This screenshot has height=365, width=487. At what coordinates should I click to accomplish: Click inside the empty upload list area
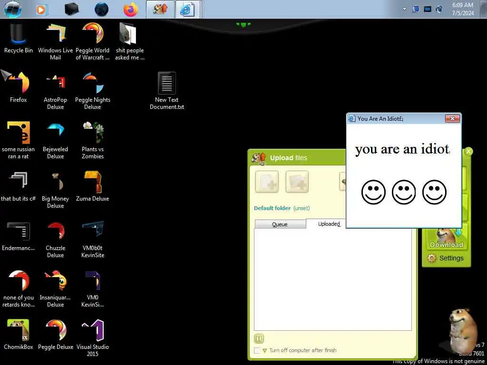[x=332, y=279]
